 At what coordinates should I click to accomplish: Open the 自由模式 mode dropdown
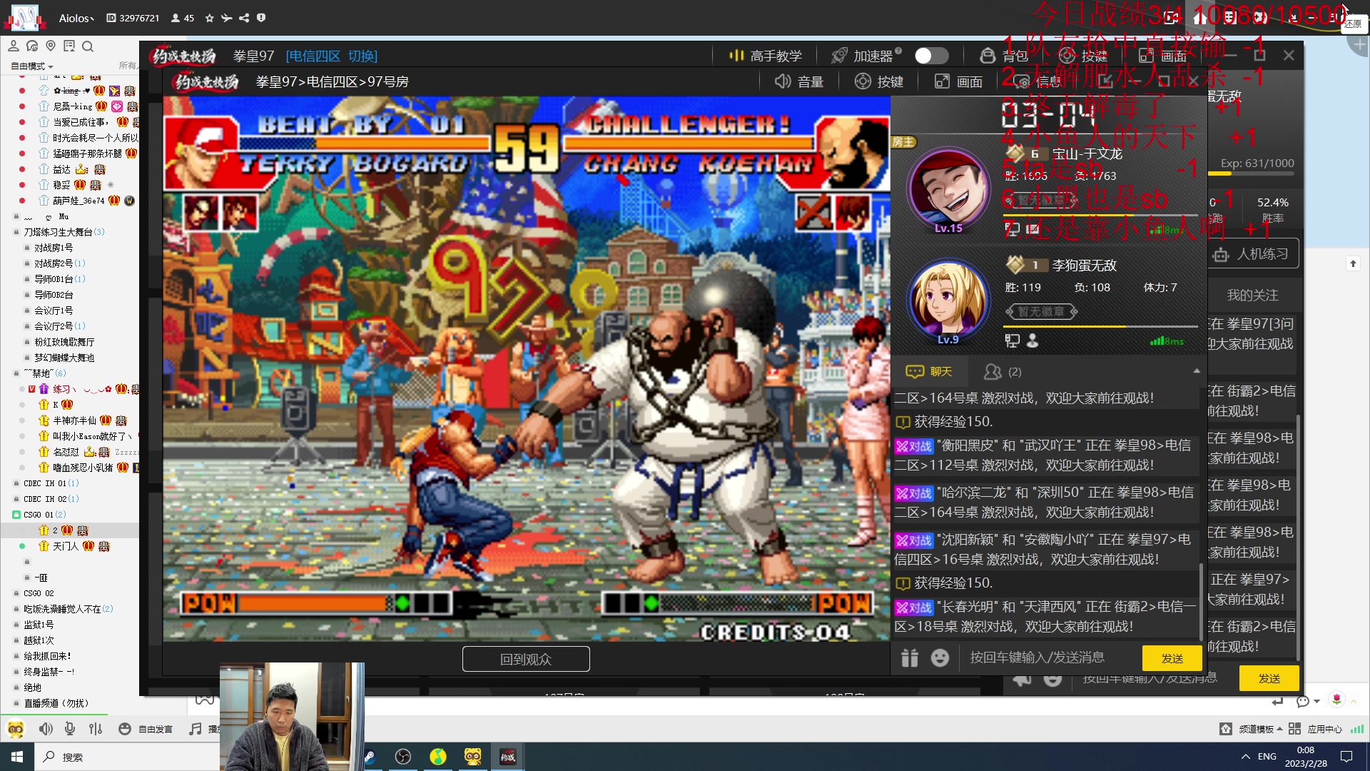tap(32, 66)
